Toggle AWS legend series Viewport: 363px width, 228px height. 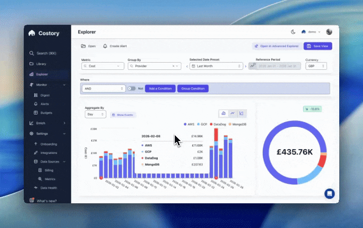(189, 124)
